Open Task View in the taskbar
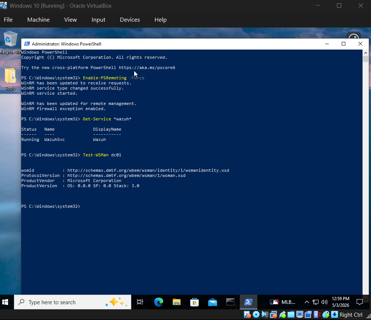Viewport: 371px width, 320px height. [140, 302]
